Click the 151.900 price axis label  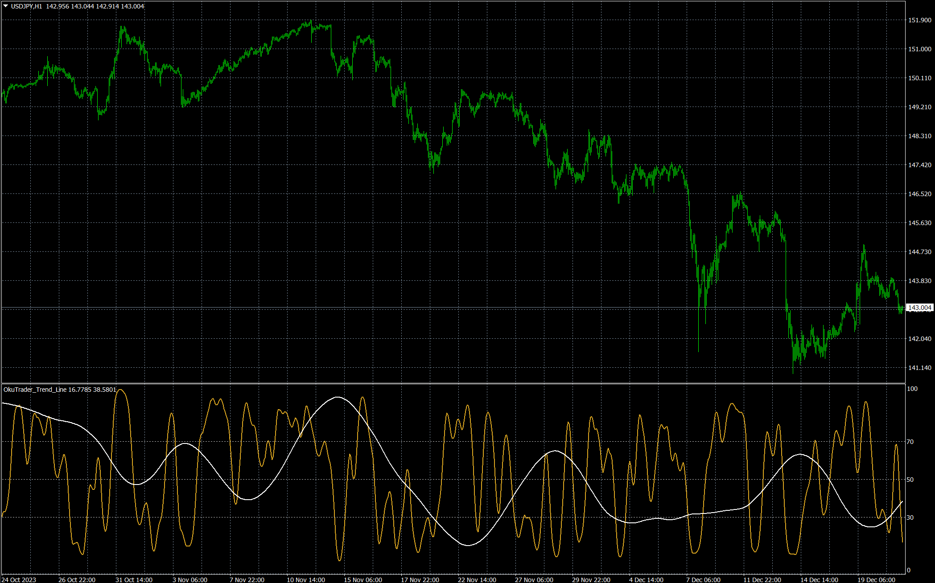click(x=919, y=20)
